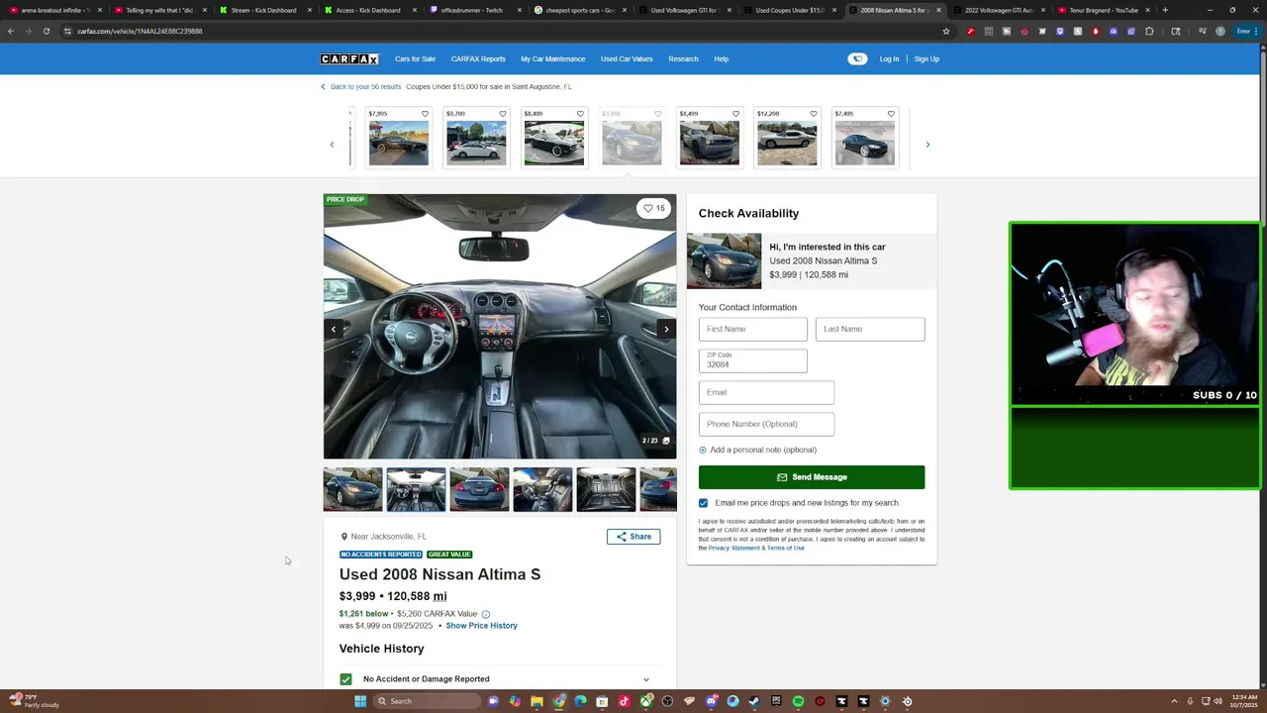The width and height of the screenshot is (1267, 713).
Task: Favorite the $9,700 car in the carousel
Action: (x=502, y=114)
